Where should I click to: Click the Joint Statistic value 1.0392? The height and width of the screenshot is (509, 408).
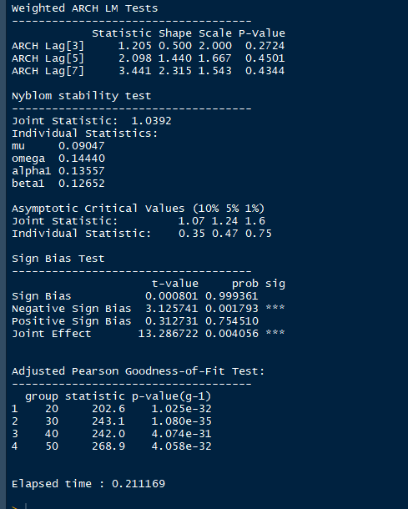151,121
